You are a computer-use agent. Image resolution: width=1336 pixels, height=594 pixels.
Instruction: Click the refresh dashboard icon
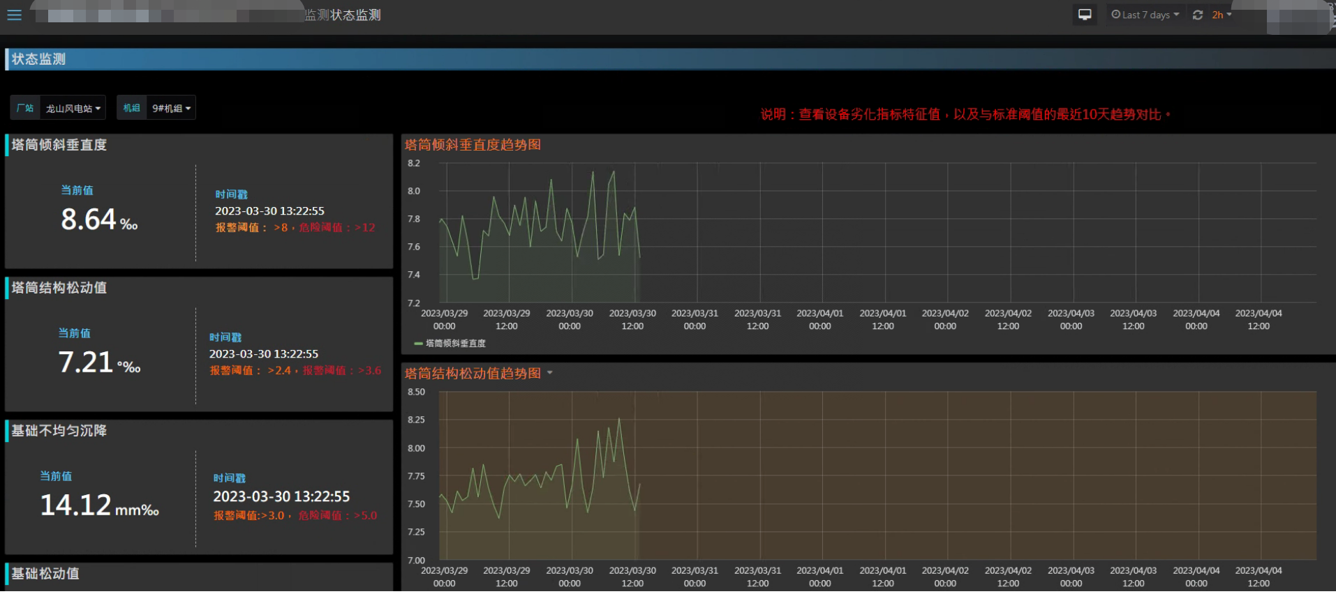1198,15
